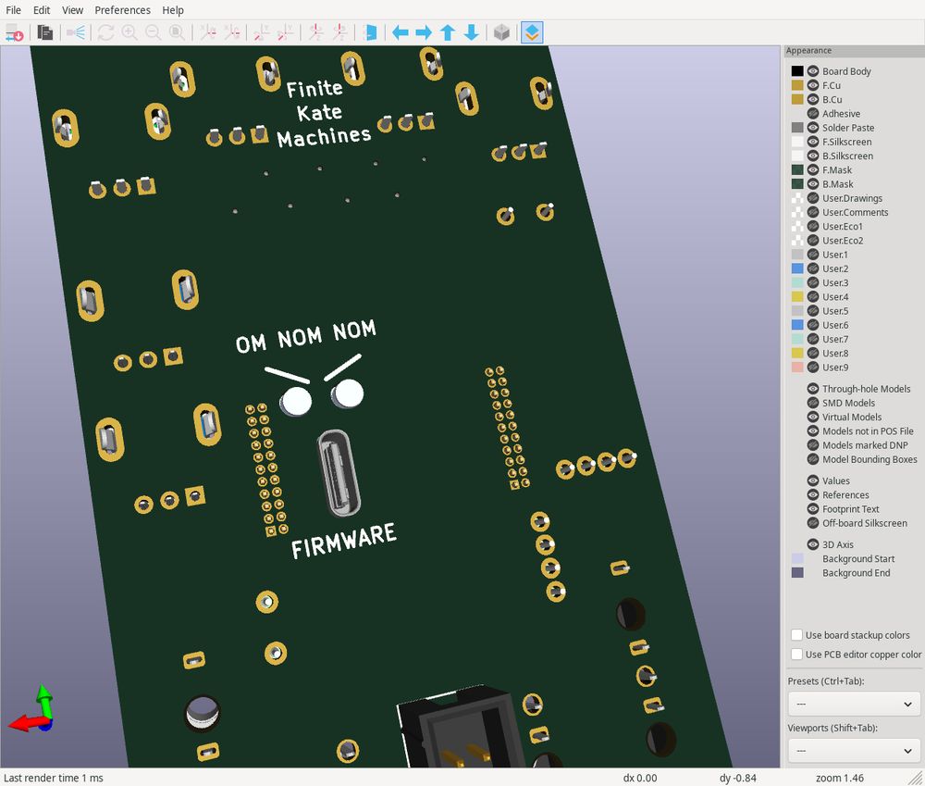Toggle User.Drawings visibility eye

(x=813, y=198)
